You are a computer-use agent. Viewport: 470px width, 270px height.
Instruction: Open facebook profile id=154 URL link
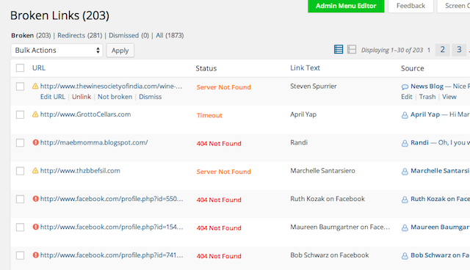tap(112, 227)
